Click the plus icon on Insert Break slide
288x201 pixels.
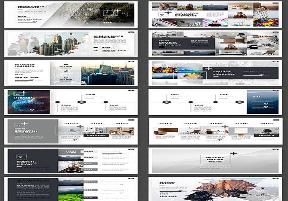[234, 153]
